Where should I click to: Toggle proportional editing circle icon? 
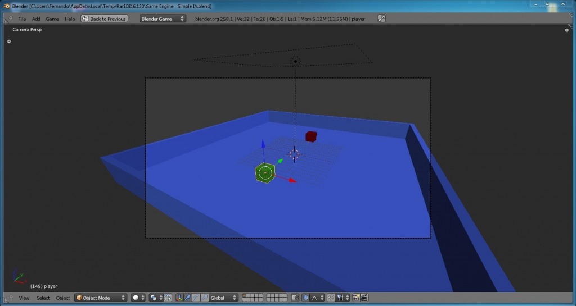[305, 298]
